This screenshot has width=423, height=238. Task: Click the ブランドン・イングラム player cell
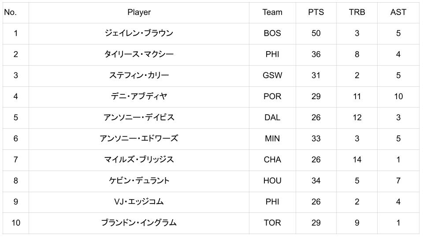tap(139, 223)
